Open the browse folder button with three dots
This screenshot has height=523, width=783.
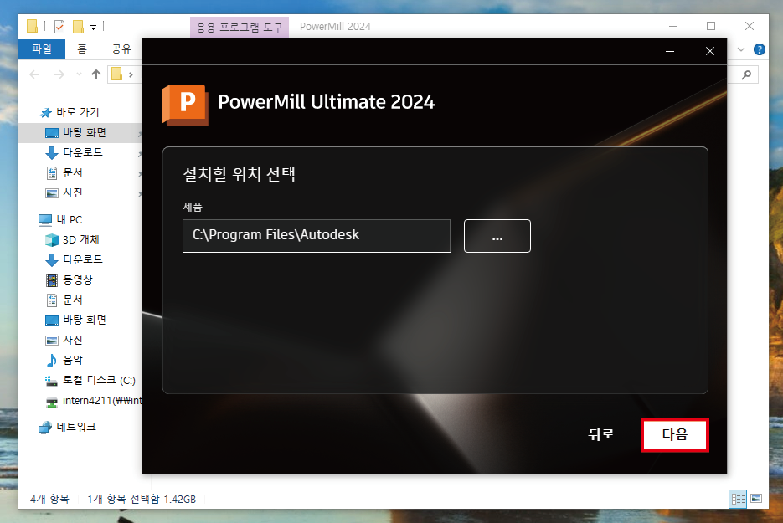pos(497,236)
